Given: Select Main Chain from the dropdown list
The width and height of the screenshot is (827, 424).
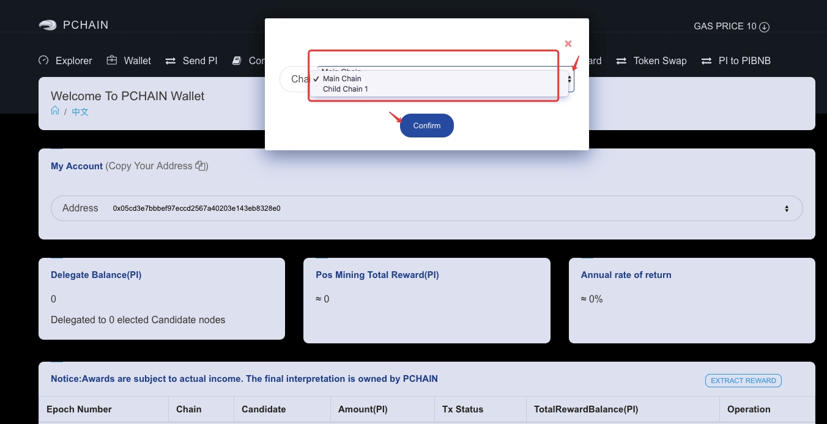Looking at the screenshot, I should point(342,78).
